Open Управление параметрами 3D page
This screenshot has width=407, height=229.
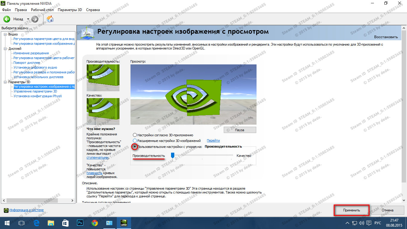[35, 92]
